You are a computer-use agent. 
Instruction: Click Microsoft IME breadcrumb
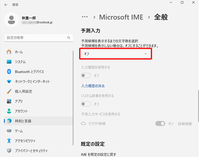(x=121, y=17)
